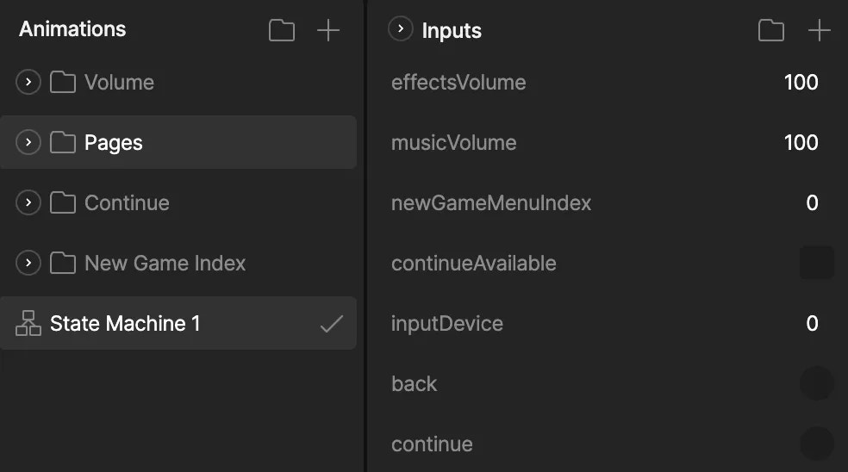This screenshot has width=848, height=472.
Task: Collapse the Inputs panel chevron
Action: pyautogui.click(x=401, y=30)
